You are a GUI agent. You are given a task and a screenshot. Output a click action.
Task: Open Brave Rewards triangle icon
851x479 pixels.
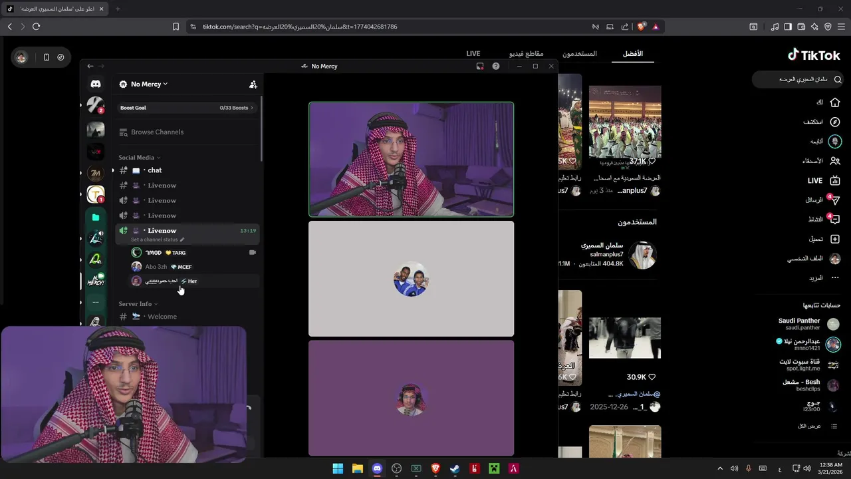click(x=656, y=27)
